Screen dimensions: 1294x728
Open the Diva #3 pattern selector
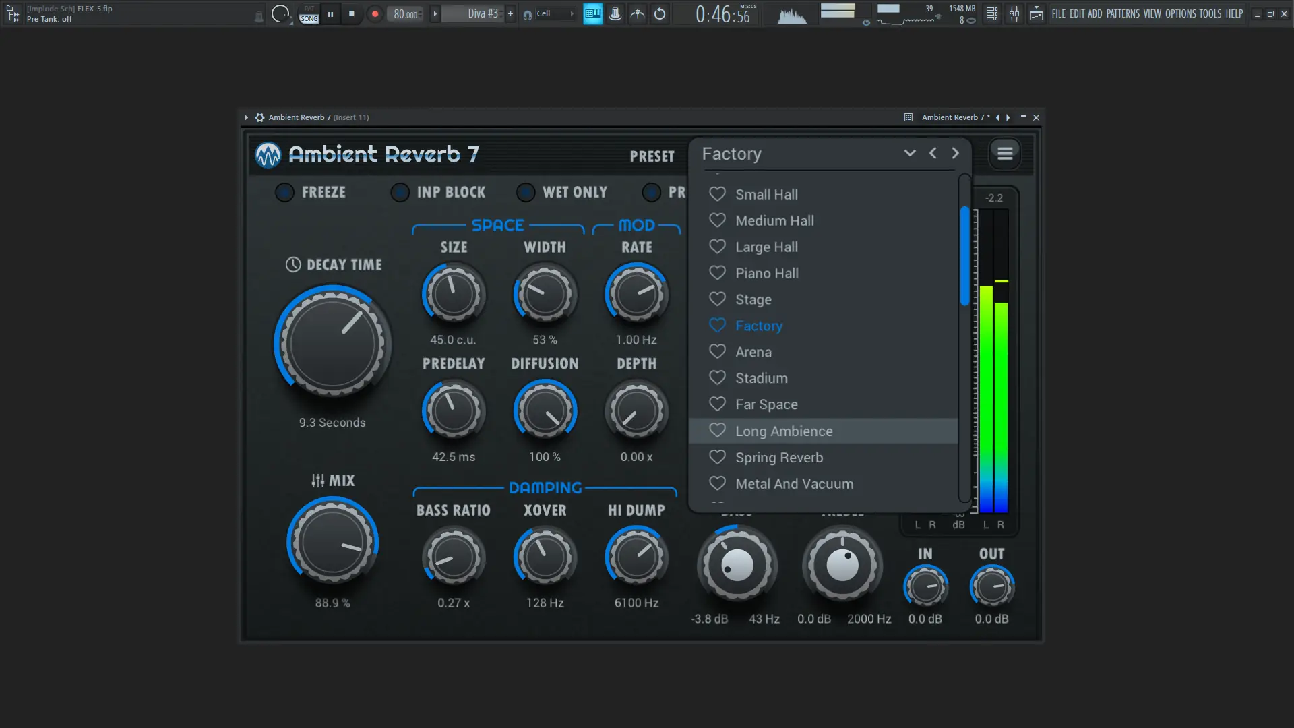(x=482, y=13)
